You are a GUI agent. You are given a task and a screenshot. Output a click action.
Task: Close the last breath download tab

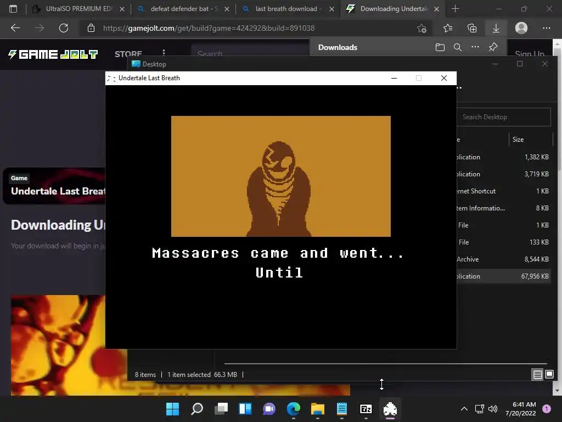[331, 9]
